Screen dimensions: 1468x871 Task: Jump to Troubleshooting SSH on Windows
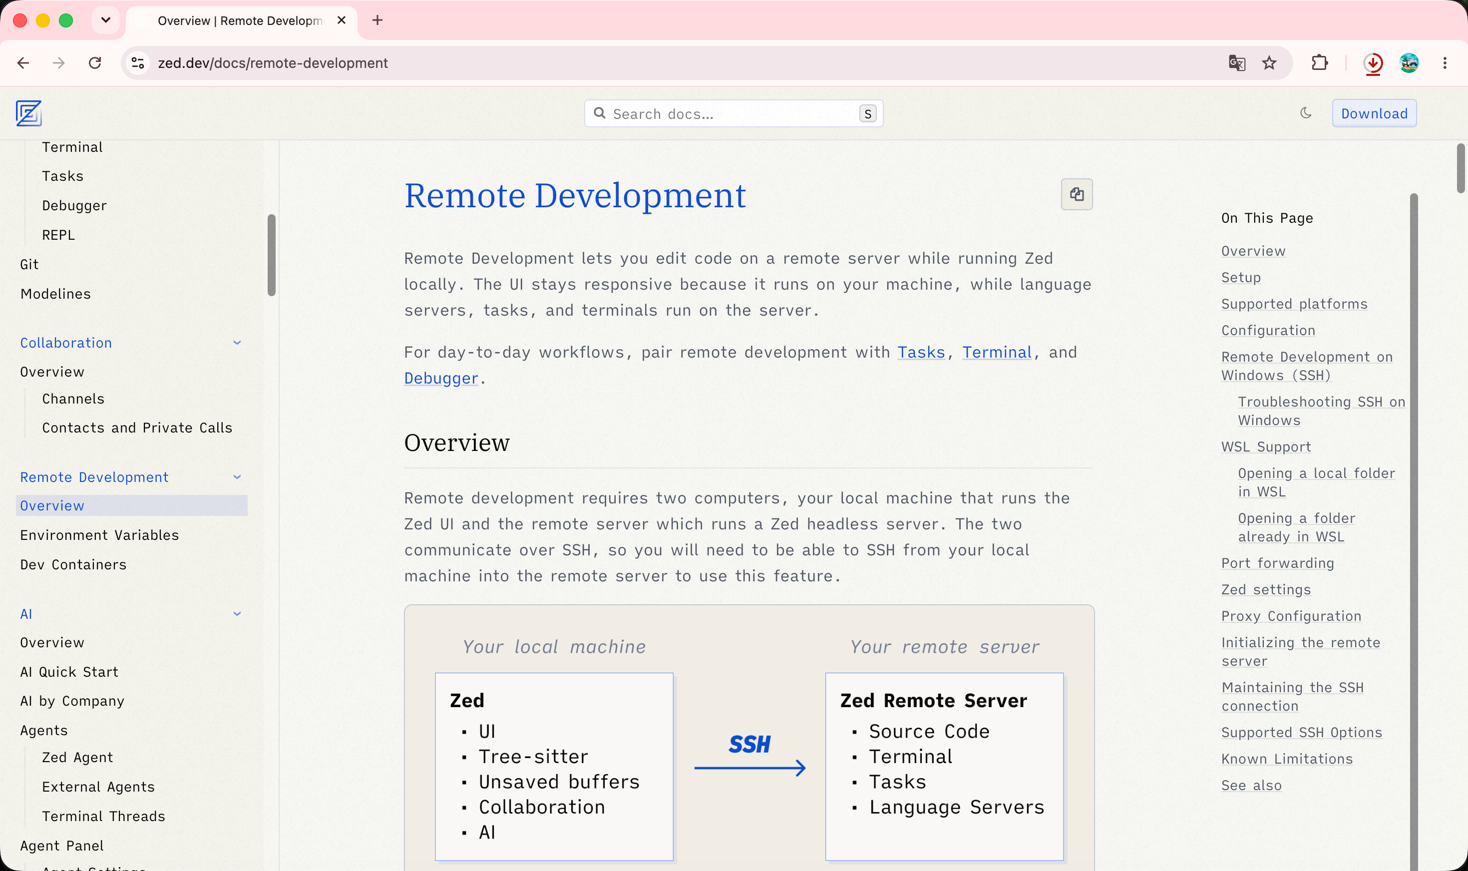tap(1322, 411)
